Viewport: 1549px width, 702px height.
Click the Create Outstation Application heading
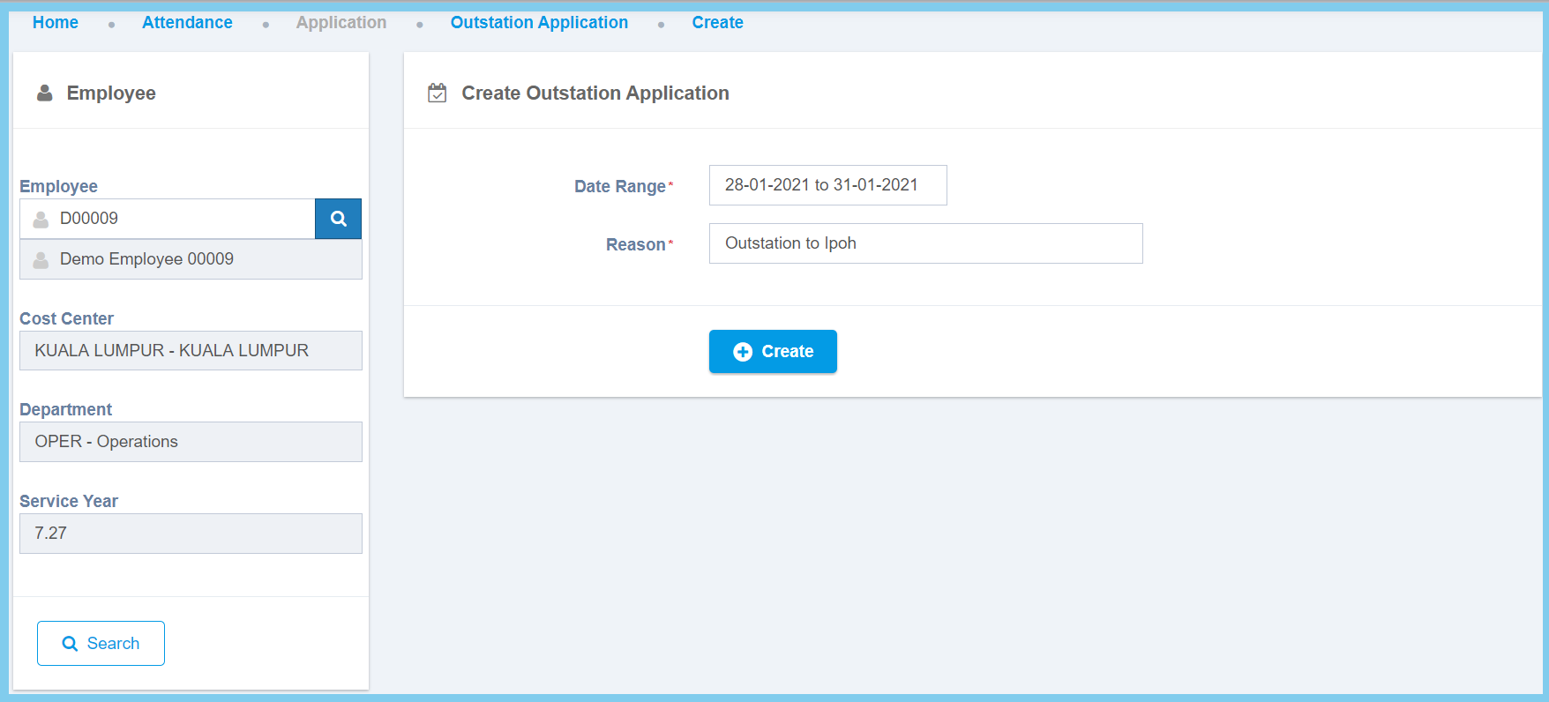click(595, 93)
